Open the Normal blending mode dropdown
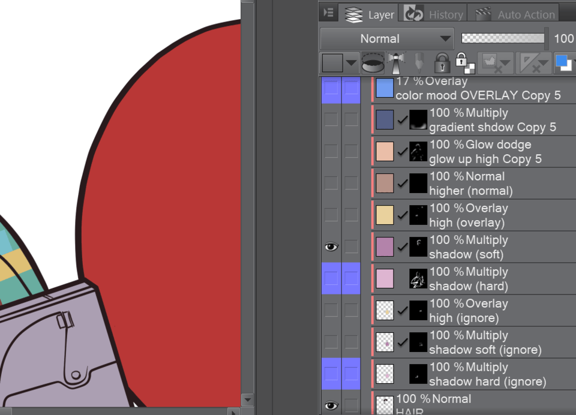 tap(387, 39)
